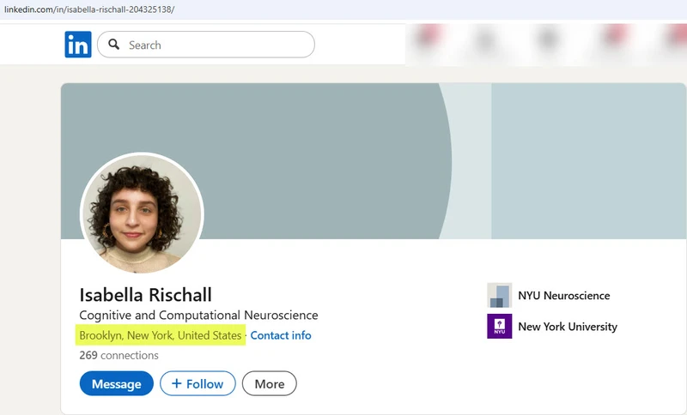Click the highlighted Brooklyn, New York location

tap(161, 335)
